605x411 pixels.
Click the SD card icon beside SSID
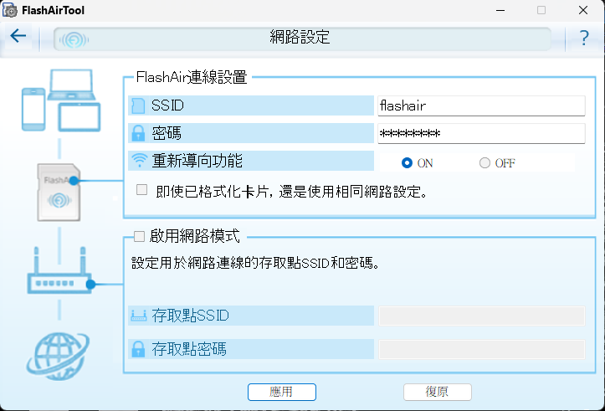click(138, 105)
